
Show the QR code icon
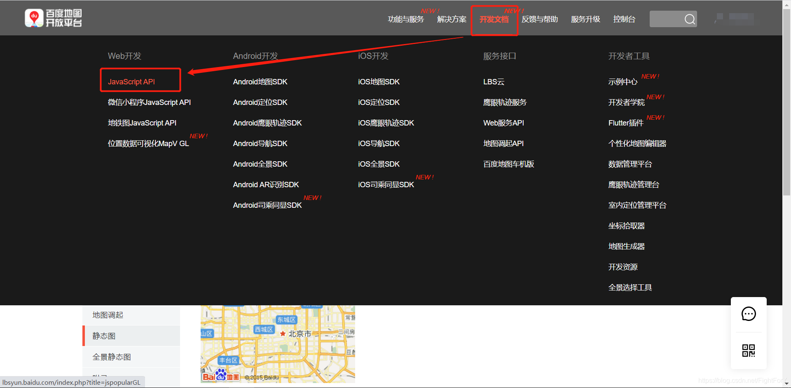tap(749, 351)
